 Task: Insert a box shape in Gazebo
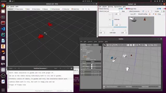(128, 45)
